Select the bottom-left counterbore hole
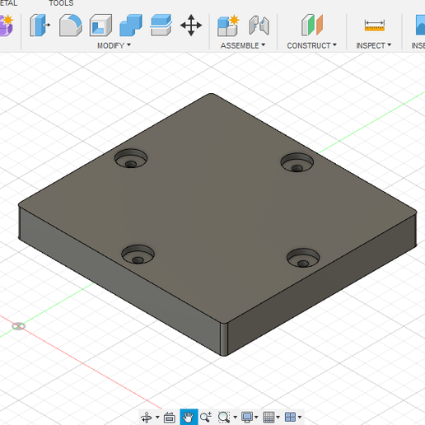 tap(138, 255)
